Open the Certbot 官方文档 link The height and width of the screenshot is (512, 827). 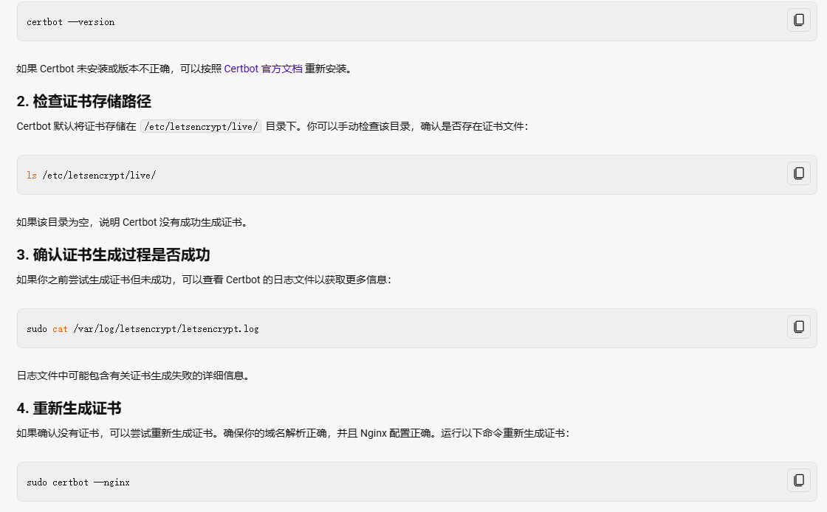[263, 69]
